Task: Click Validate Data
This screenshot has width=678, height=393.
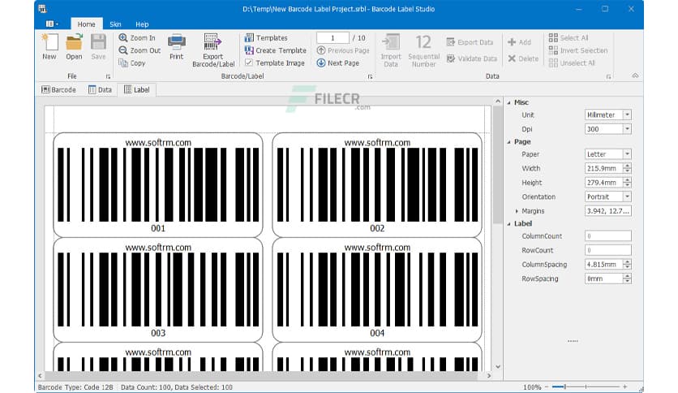Action: pos(472,58)
